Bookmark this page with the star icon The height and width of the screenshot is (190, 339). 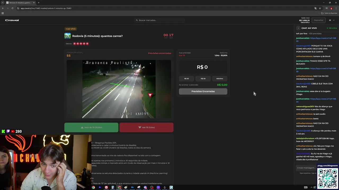pos(320,8)
